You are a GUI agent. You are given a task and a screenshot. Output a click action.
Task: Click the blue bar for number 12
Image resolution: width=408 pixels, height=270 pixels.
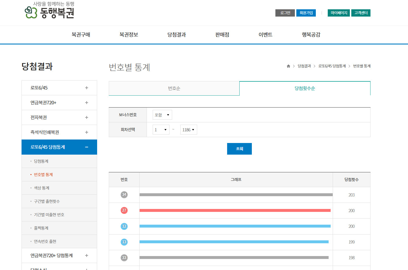(x=235, y=226)
